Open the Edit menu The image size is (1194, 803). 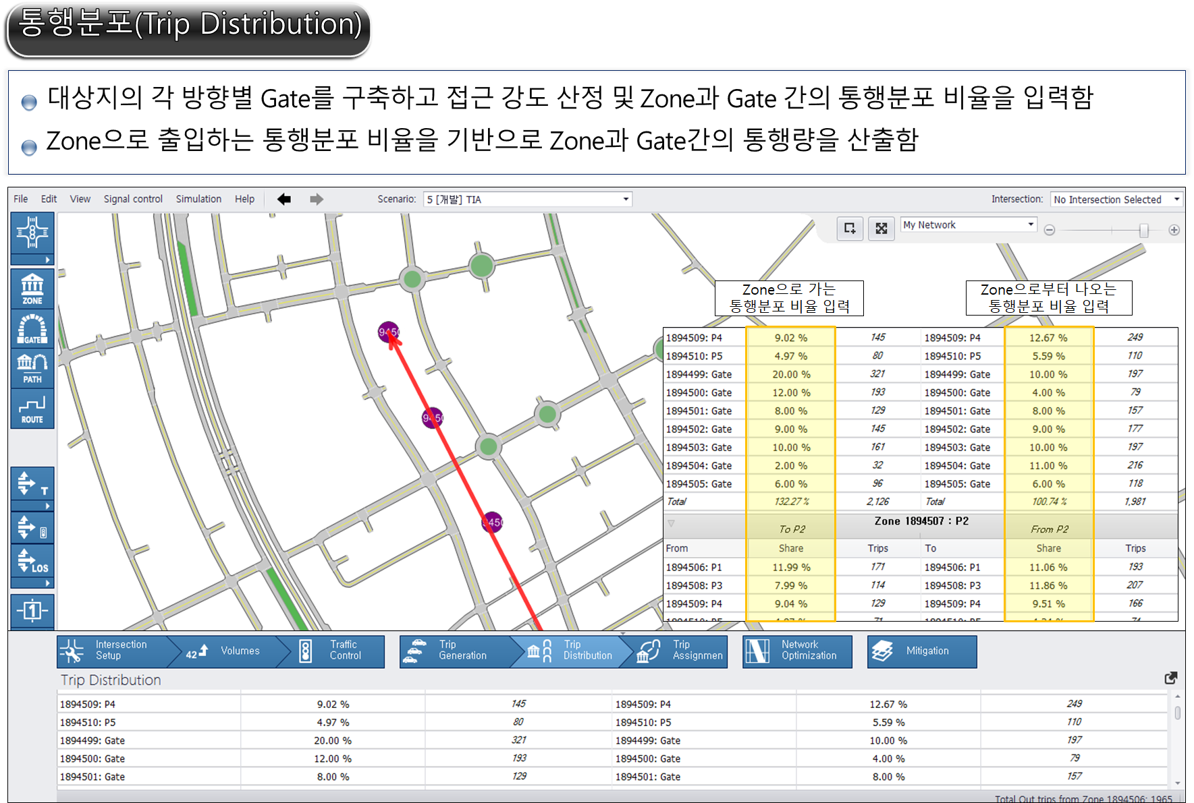(49, 199)
